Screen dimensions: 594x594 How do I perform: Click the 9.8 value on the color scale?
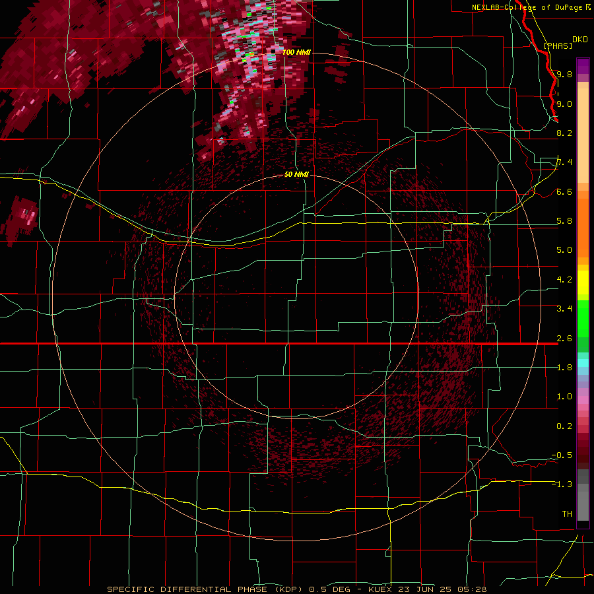564,74
